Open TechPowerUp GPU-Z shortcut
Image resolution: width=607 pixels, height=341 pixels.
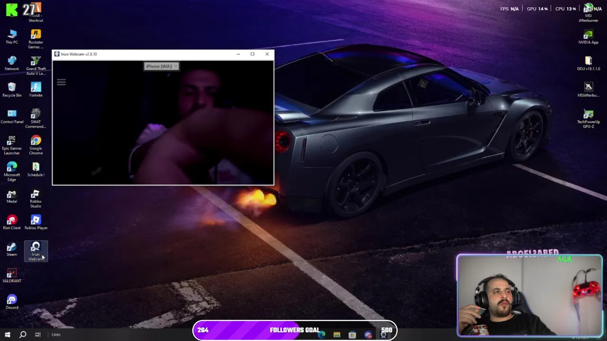coord(589,118)
